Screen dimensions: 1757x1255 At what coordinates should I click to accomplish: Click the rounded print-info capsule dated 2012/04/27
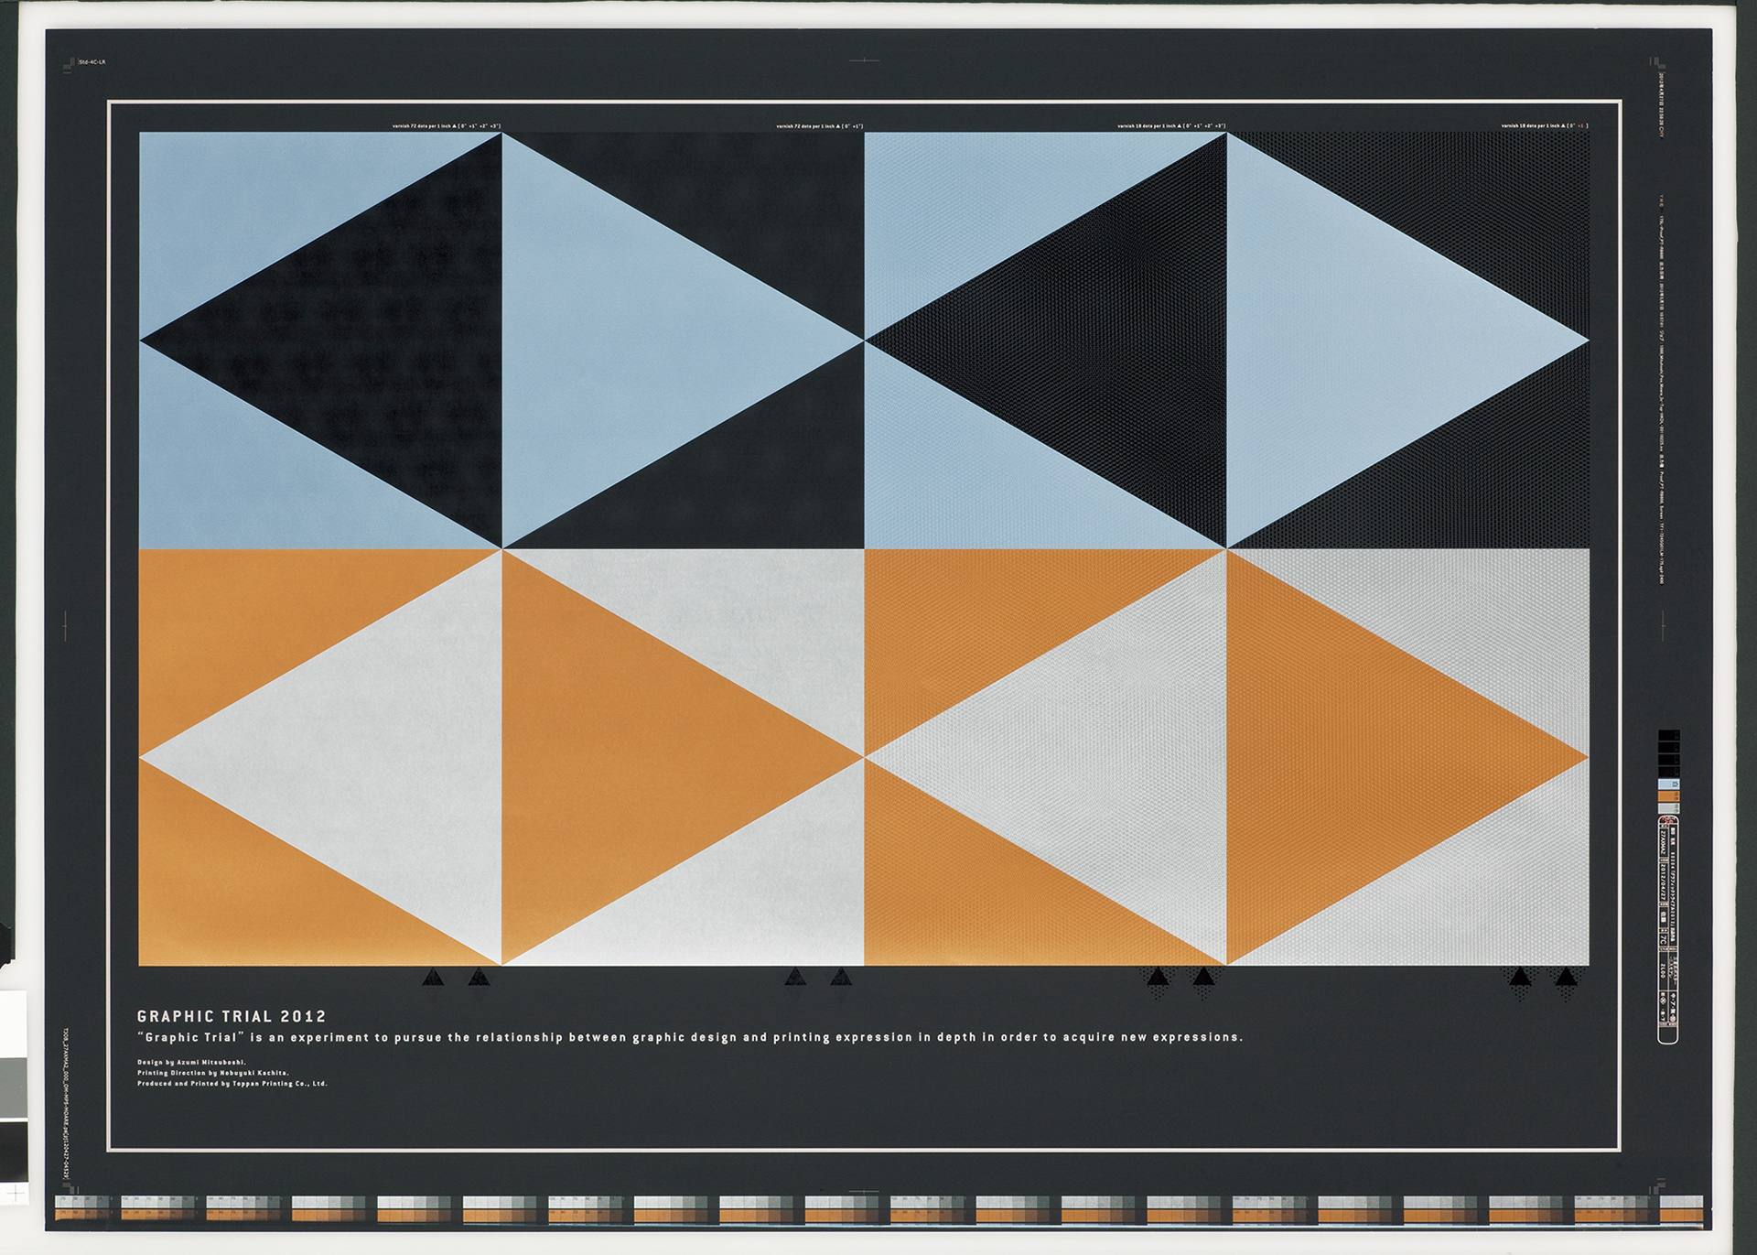(x=1667, y=929)
